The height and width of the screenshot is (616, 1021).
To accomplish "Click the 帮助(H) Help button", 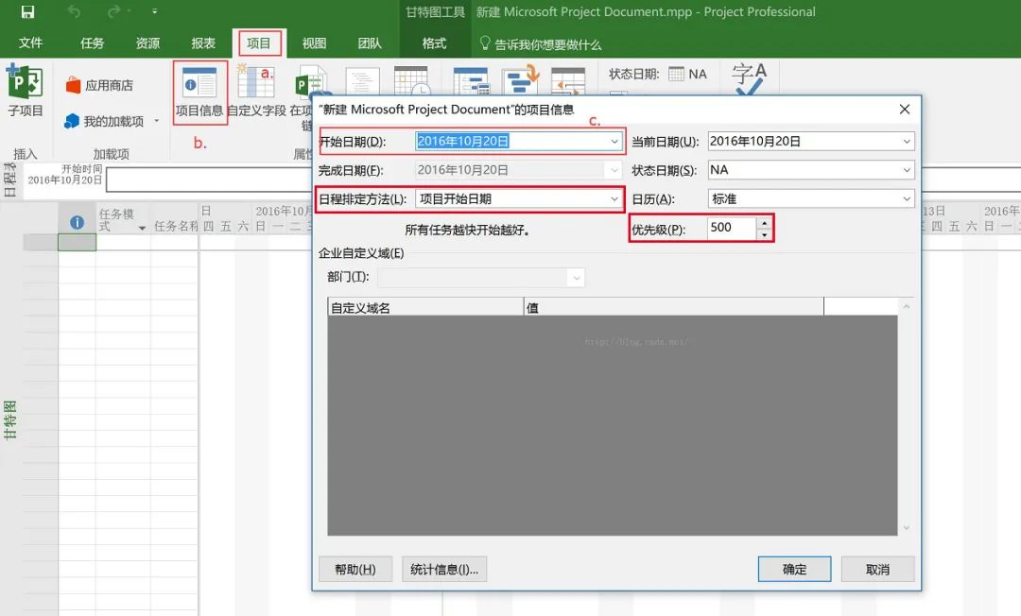I will tap(355, 569).
